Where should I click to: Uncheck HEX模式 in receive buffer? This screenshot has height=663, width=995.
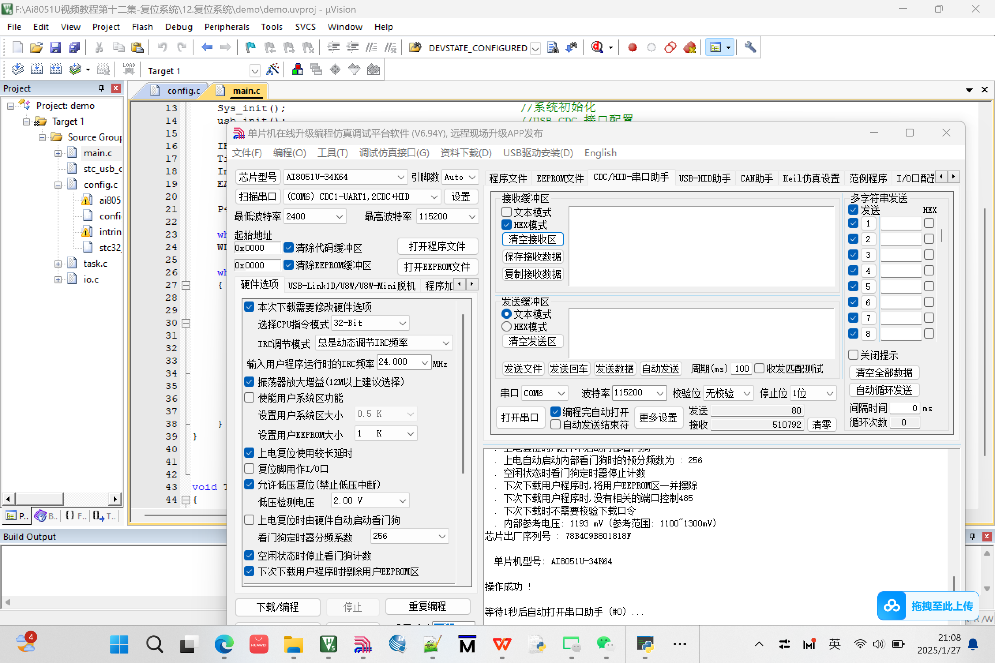tap(506, 225)
